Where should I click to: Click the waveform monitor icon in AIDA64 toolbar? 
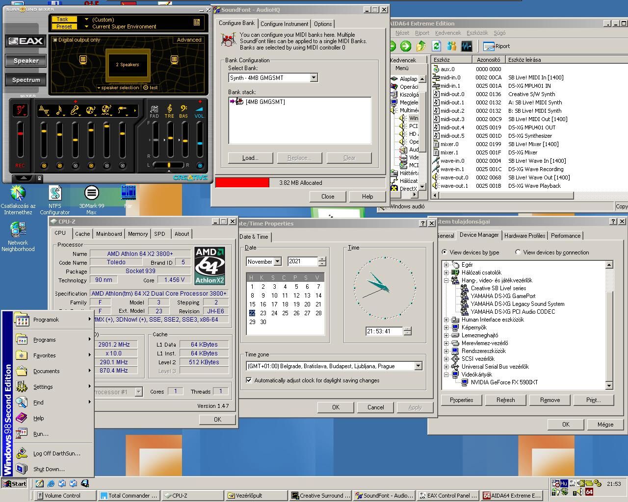tap(467, 46)
